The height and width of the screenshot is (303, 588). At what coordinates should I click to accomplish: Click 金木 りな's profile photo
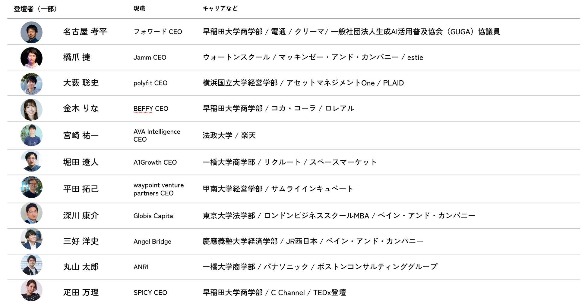(31, 109)
